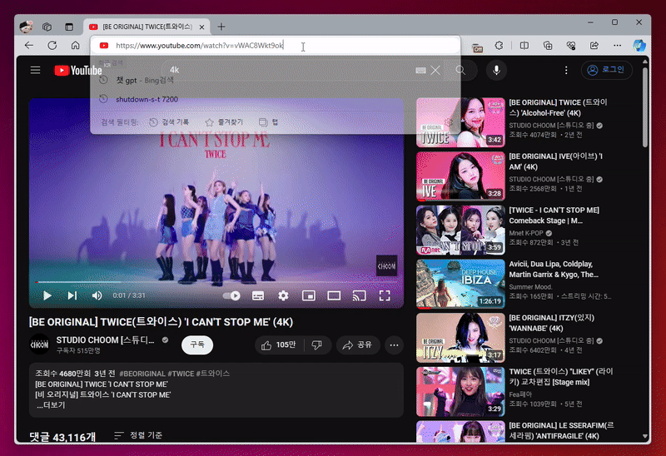Toggle split screen view icon
The height and width of the screenshot is (456, 666).
click(x=524, y=46)
